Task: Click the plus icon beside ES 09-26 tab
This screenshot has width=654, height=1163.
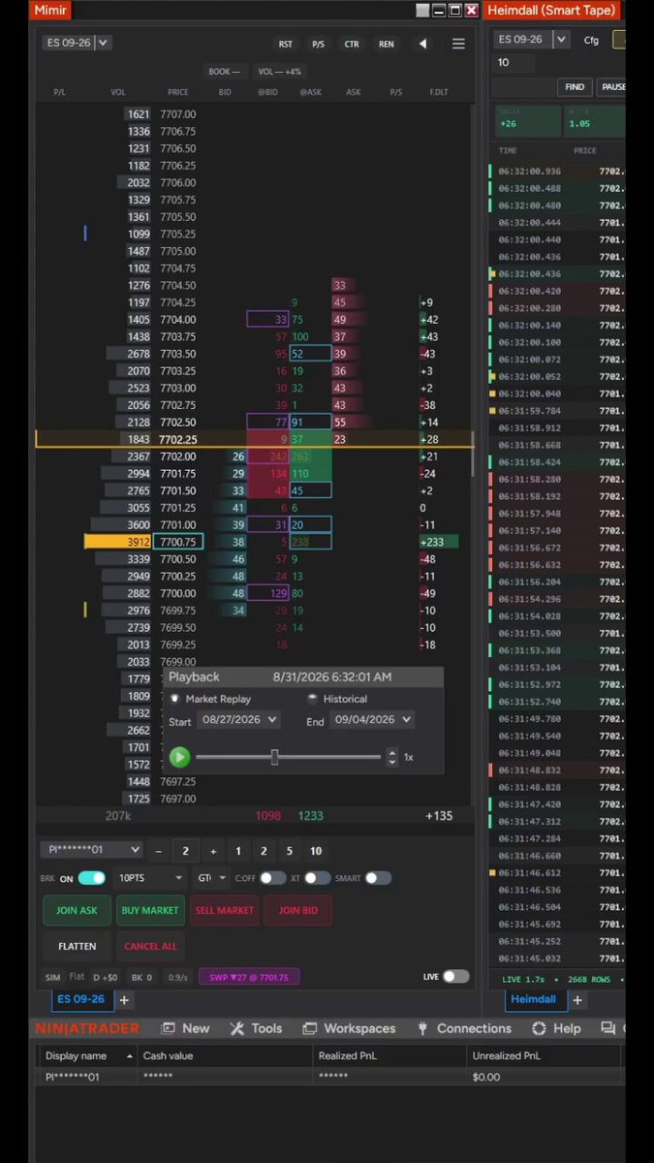Action: tap(124, 999)
